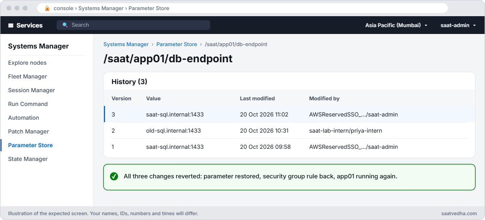This screenshot has height=220, width=485.
Task: Click the Parameter Store breadcrumb link
Action: [177, 44]
